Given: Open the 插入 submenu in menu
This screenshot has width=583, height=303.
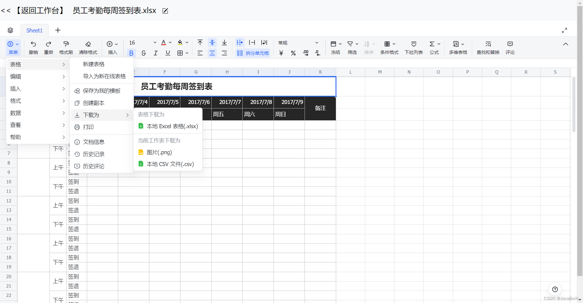Looking at the screenshot, I should click(x=37, y=89).
